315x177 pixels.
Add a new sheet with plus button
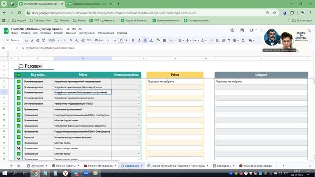click(x=11, y=166)
